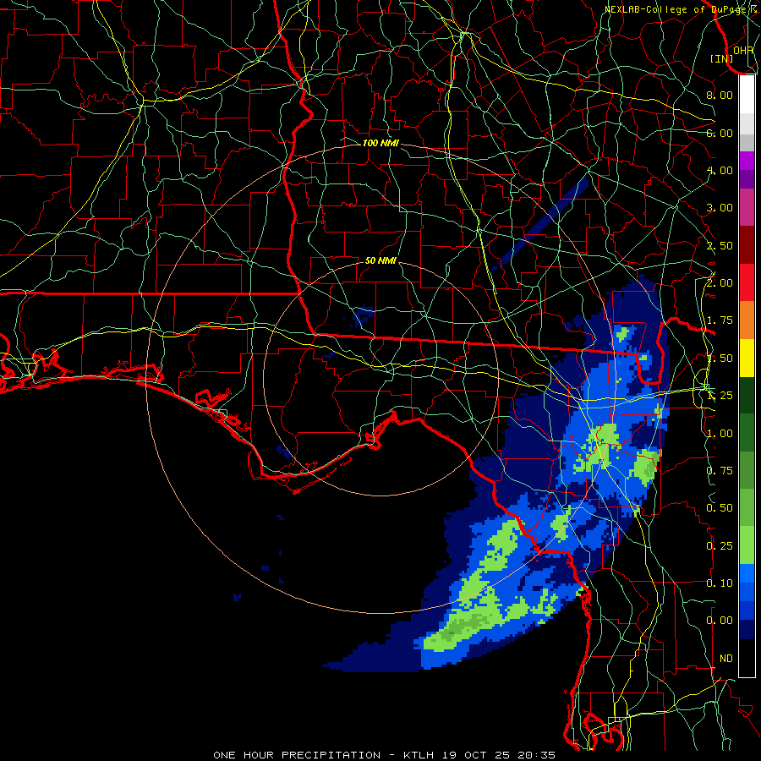Image resolution: width=761 pixels, height=761 pixels.
Task: Click the white swatch beside the 8.00 label
Action: pyautogui.click(x=747, y=95)
